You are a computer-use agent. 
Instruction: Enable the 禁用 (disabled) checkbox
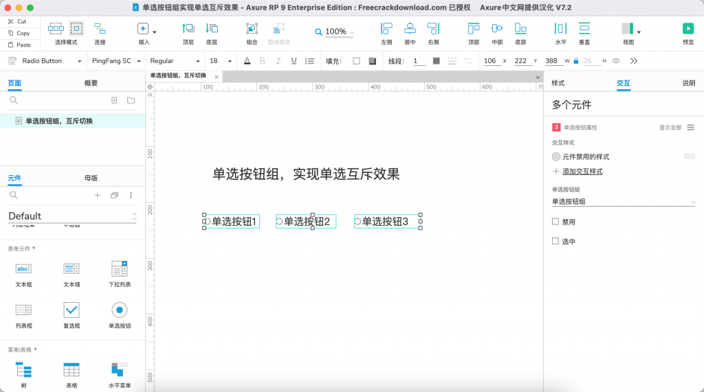[x=555, y=222]
